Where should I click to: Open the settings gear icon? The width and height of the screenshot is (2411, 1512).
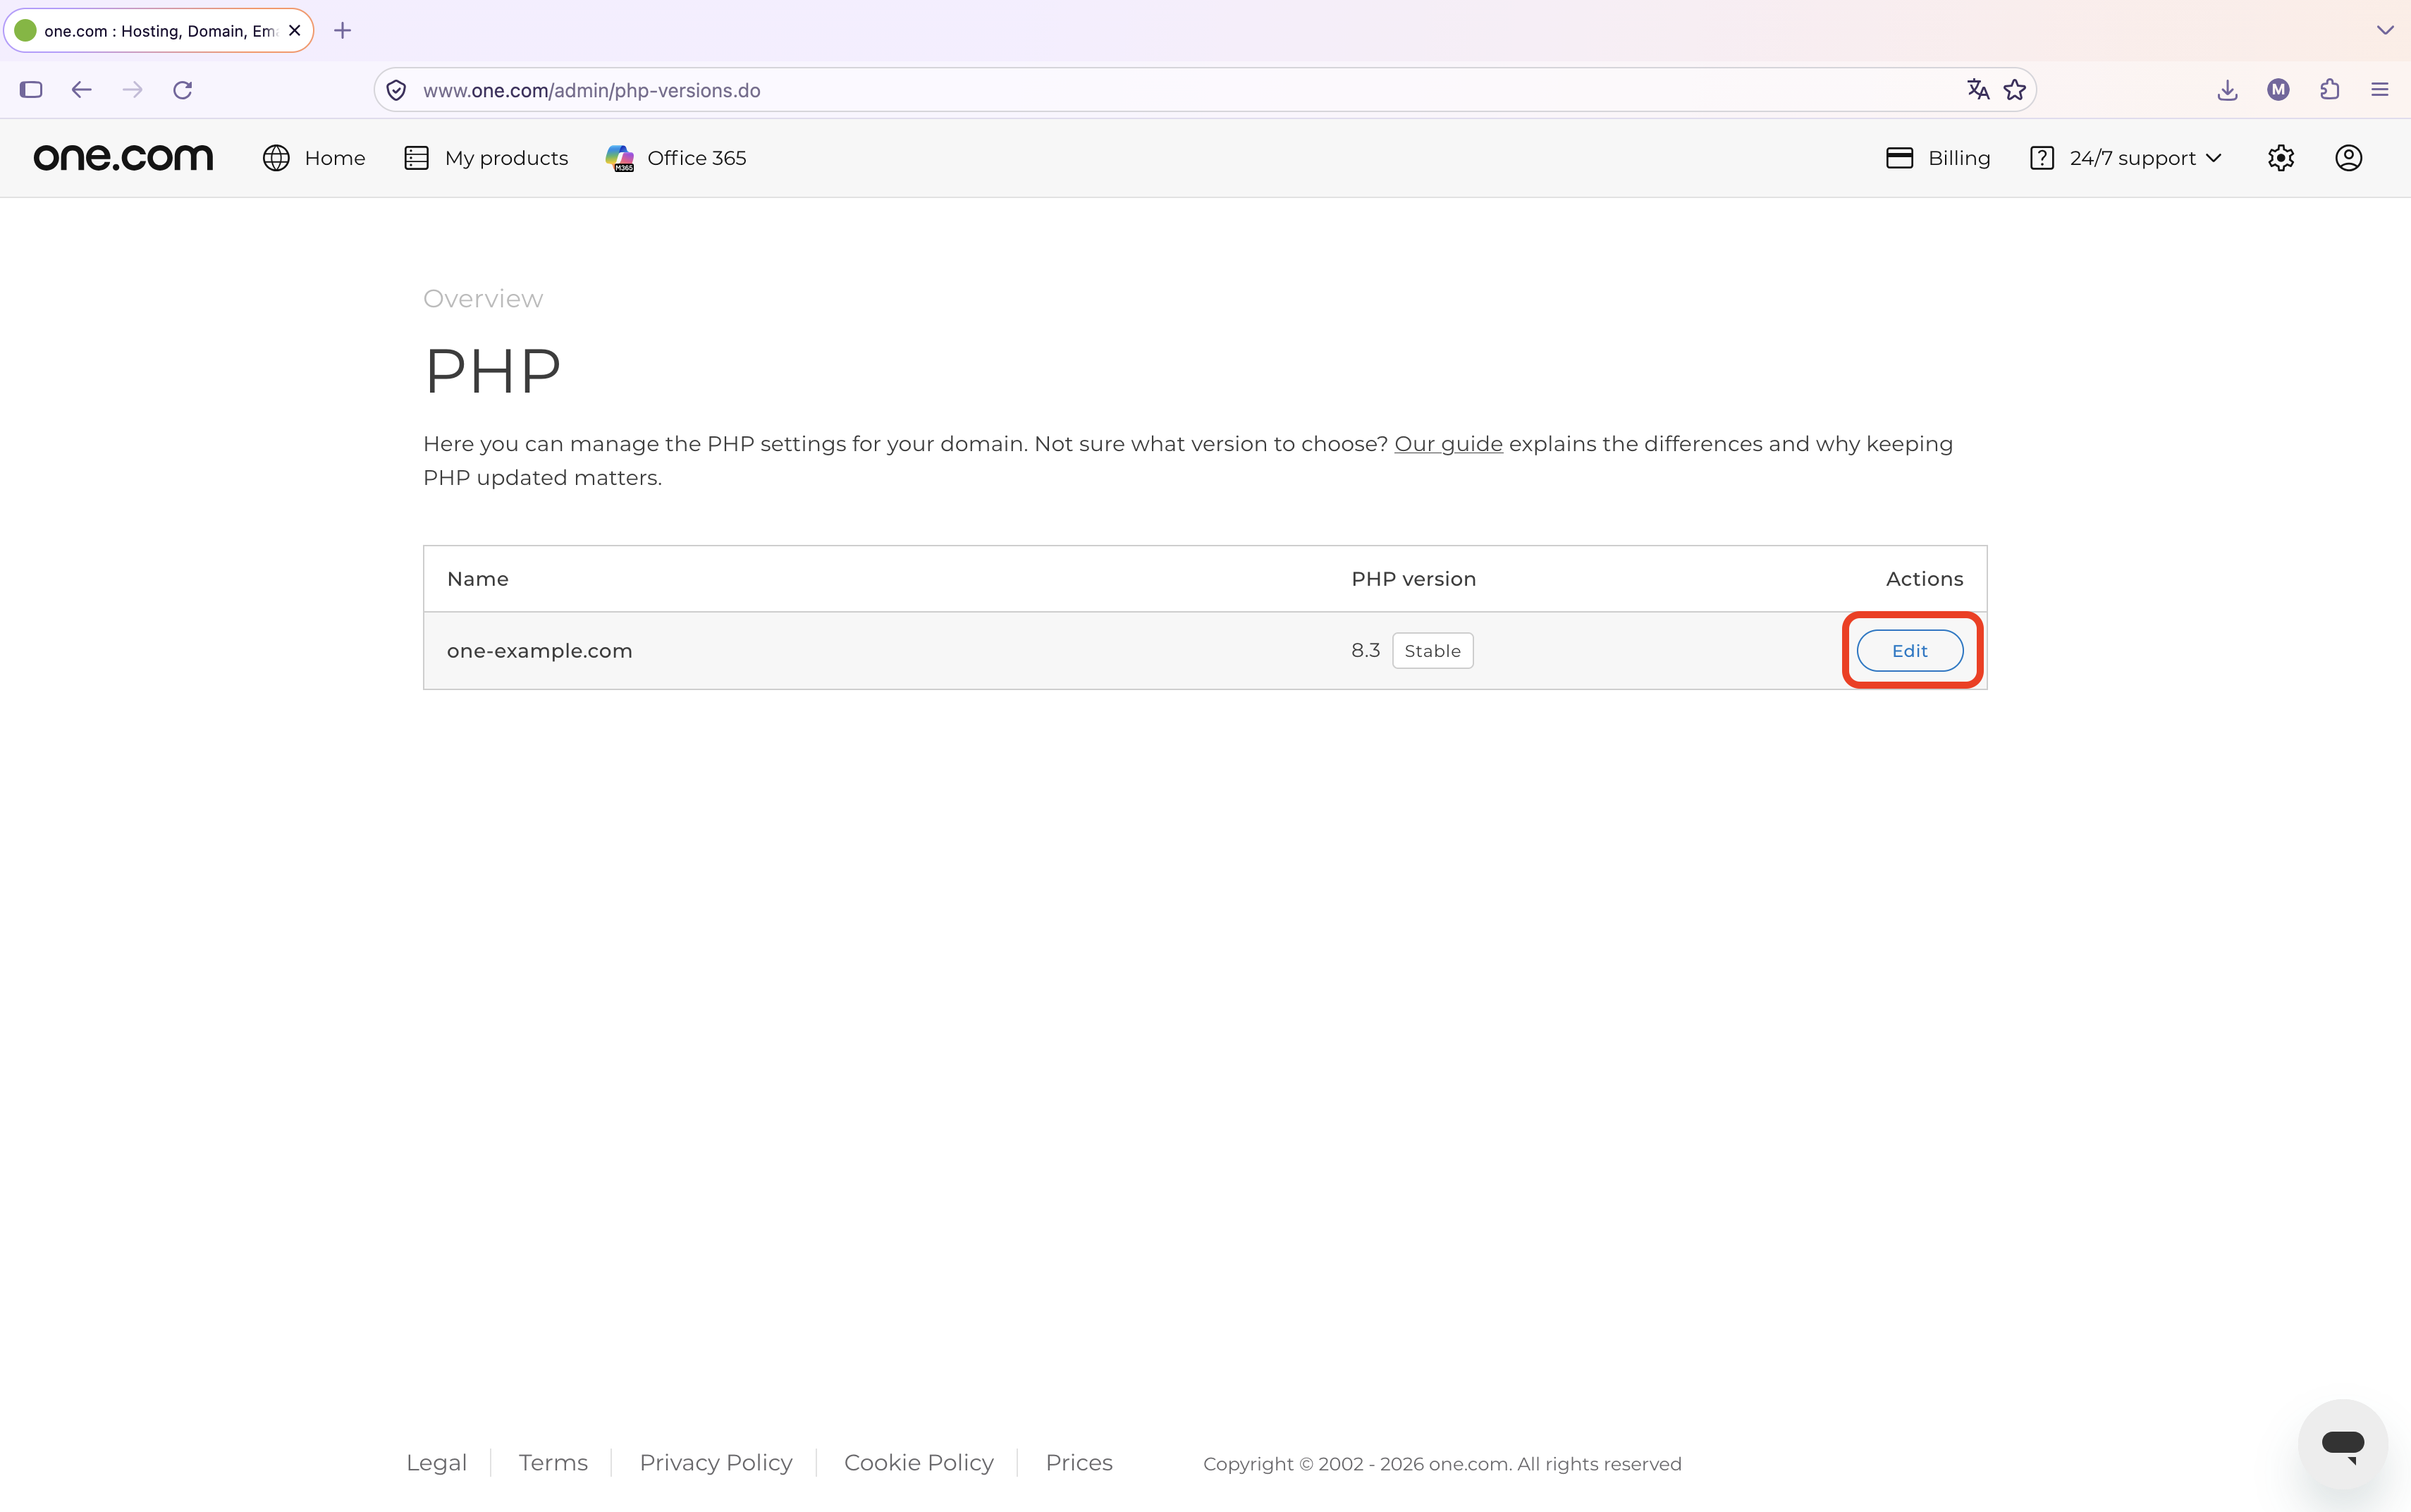(2281, 158)
